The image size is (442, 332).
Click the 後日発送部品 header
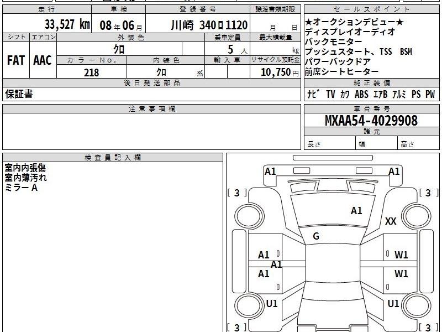point(151,82)
